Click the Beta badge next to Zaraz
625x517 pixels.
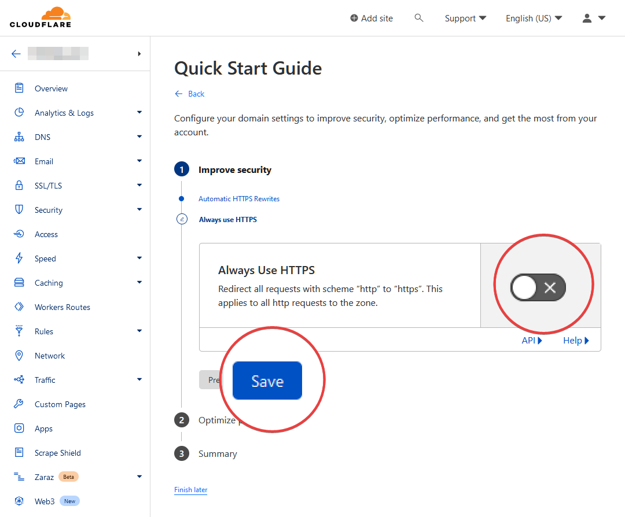(x=68, y=477)
